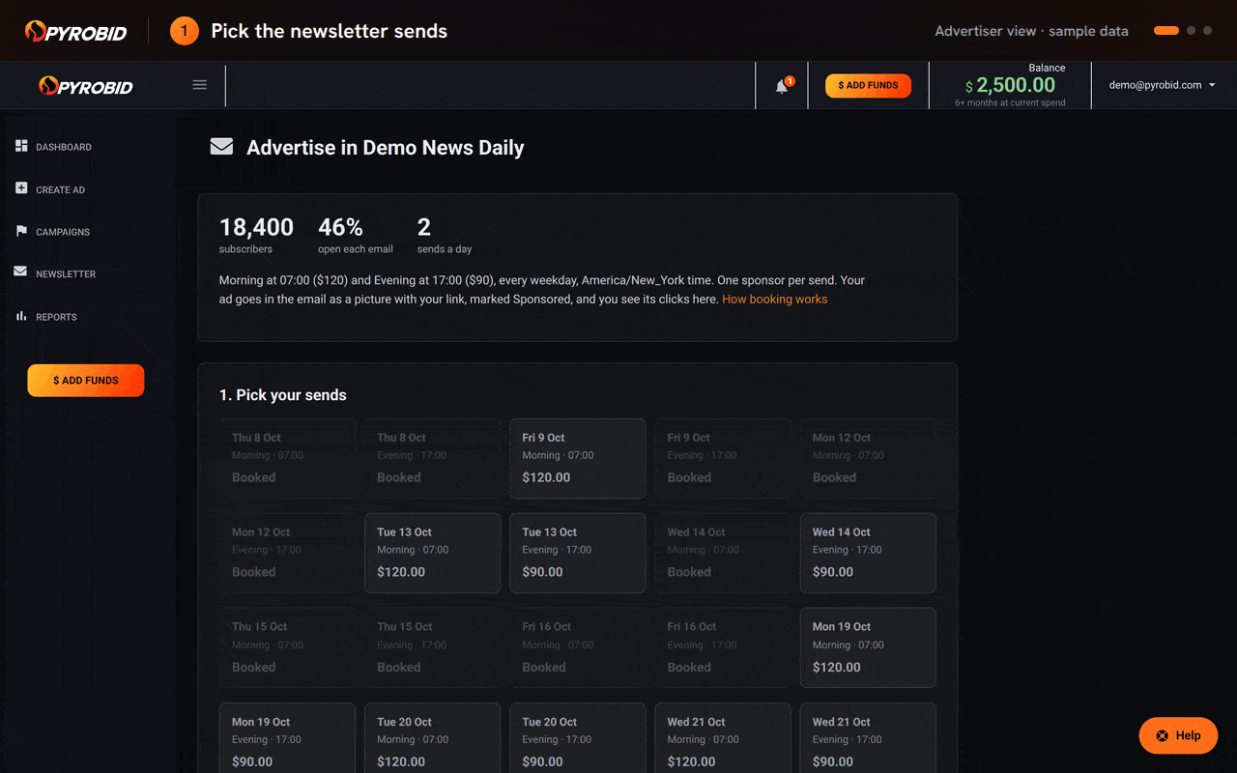This screenshot has height=773, width=1237.
Task: Choose the Wed 21 Oct Evening slot
Action: point(868,738)
